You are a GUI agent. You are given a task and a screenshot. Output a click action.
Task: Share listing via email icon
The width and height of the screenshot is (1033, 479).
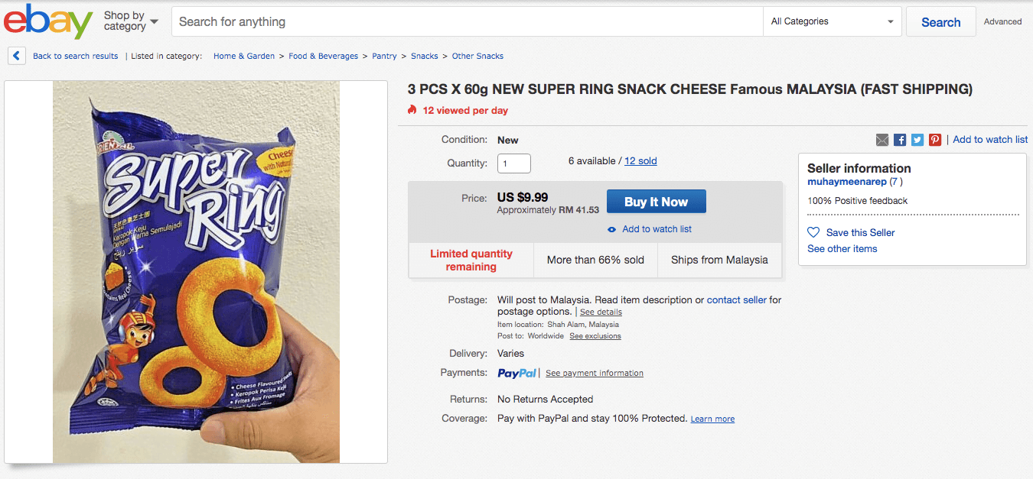[x=882, y=140]
